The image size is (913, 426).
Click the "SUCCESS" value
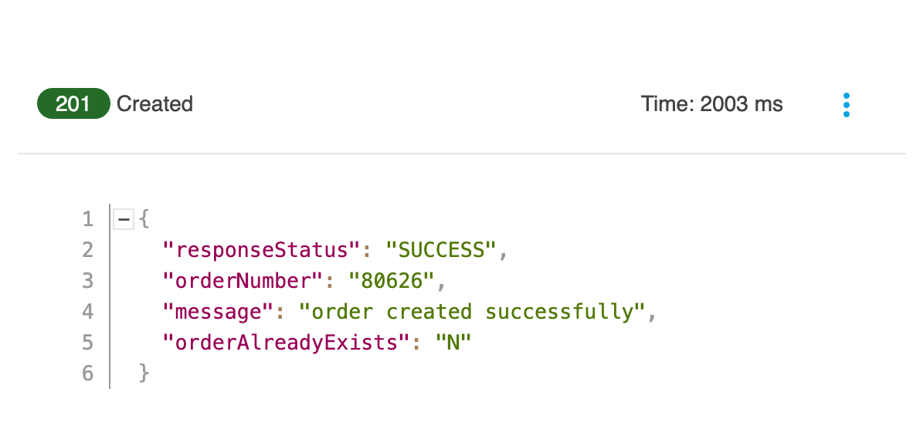pyautogui.click(x=442, y=250)
